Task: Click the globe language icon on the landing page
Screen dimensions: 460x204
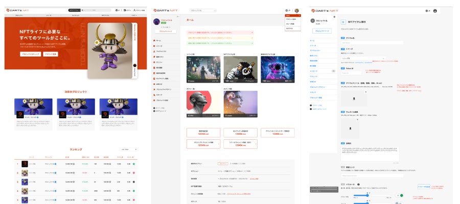Action: point(117,10)
